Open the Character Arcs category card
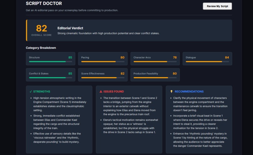Image resolution: width=253 pixels, height=155 pixels. pyautogui.click(x=155, y=59)
